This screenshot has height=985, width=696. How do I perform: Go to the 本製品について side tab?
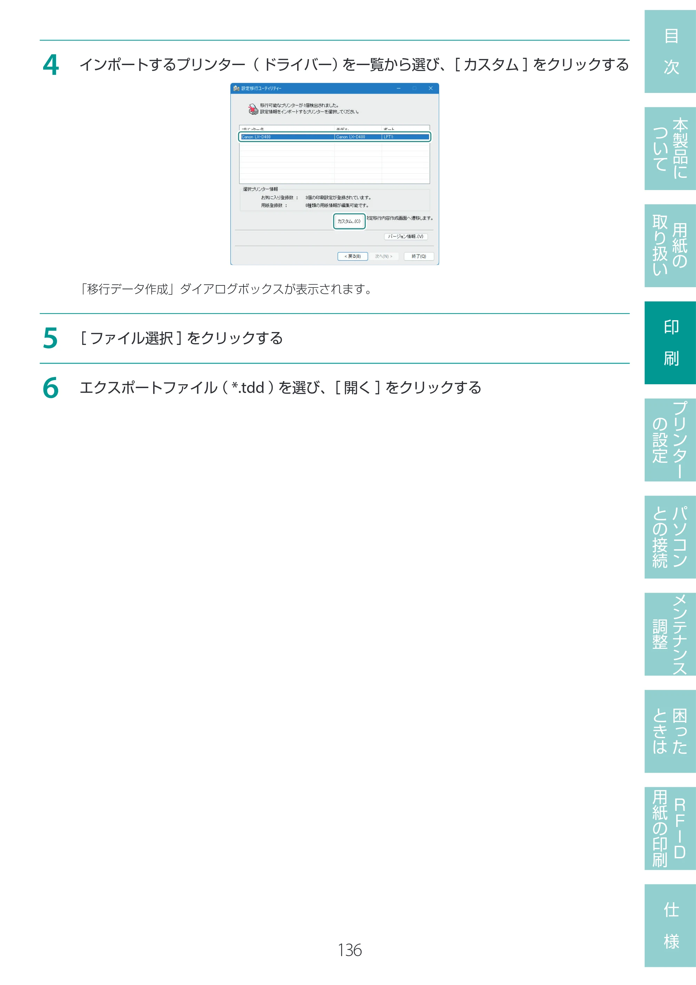tap(670, 148)
